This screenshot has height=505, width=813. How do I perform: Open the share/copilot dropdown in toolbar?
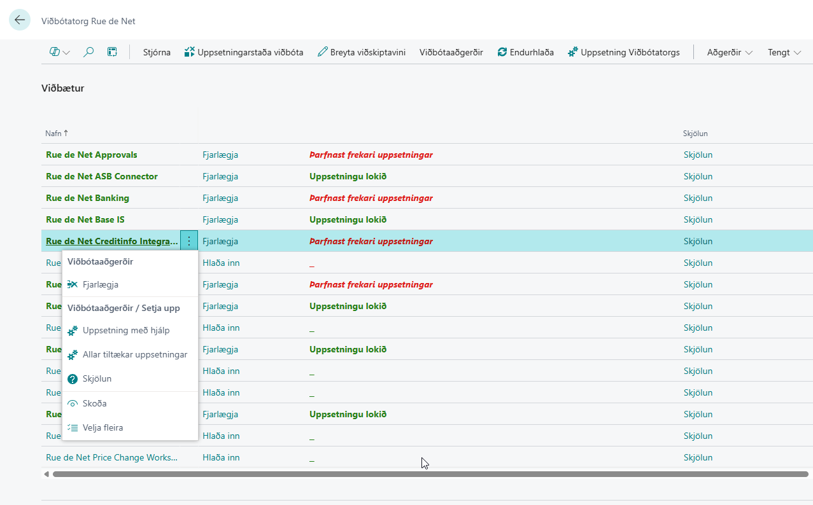coord(59,52)
